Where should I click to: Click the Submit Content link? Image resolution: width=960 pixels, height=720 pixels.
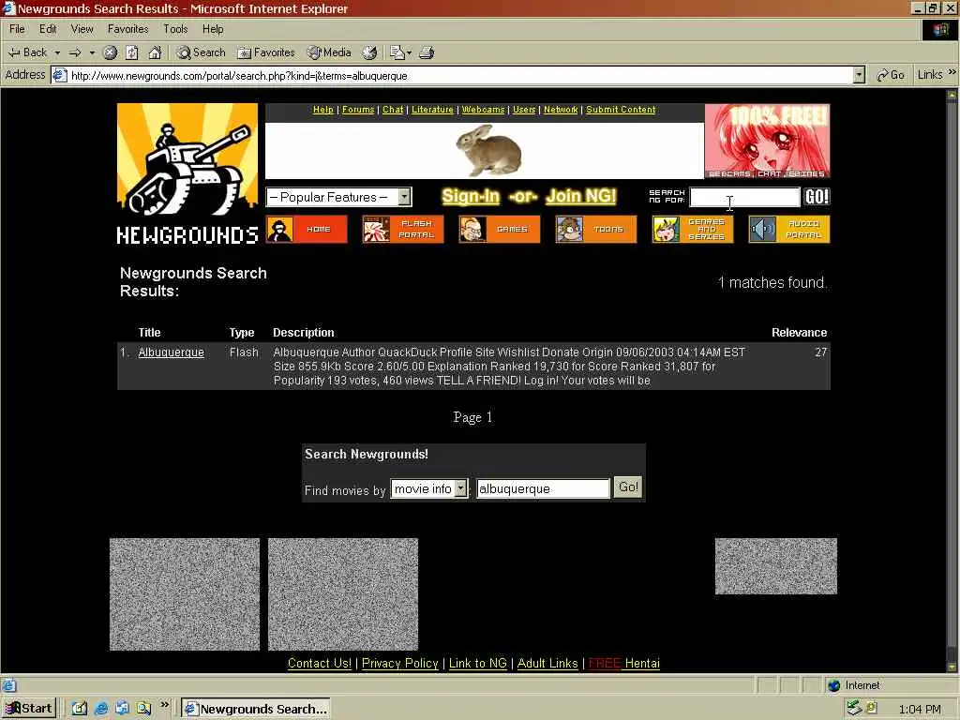pyautogui.click(x=621, y=110)
